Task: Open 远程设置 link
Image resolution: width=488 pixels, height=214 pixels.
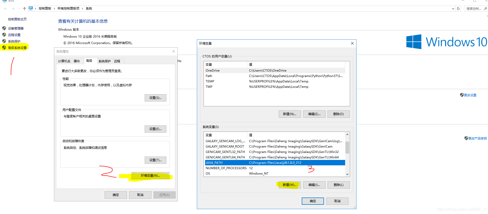Action: click(14, 35)
